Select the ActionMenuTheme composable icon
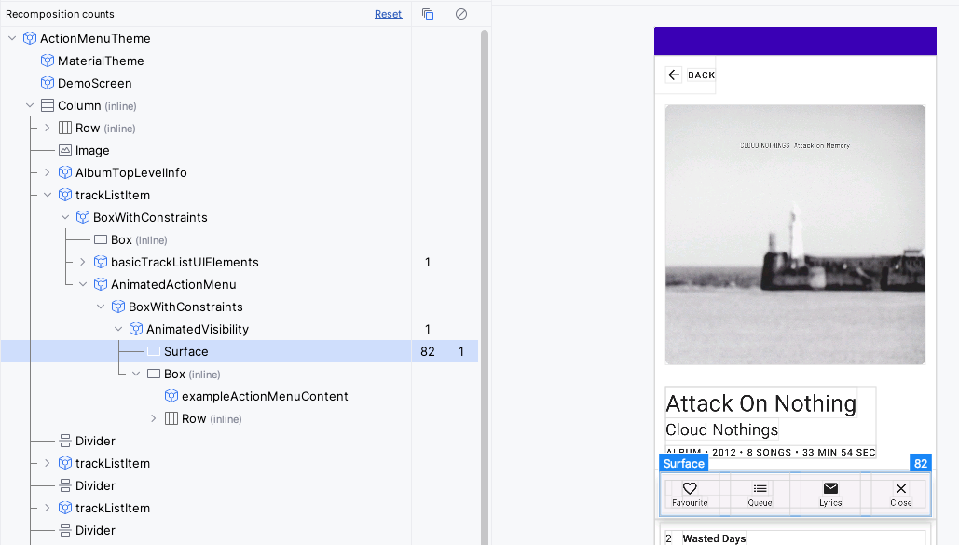This screenshot has height=545, width=959. 30,38
